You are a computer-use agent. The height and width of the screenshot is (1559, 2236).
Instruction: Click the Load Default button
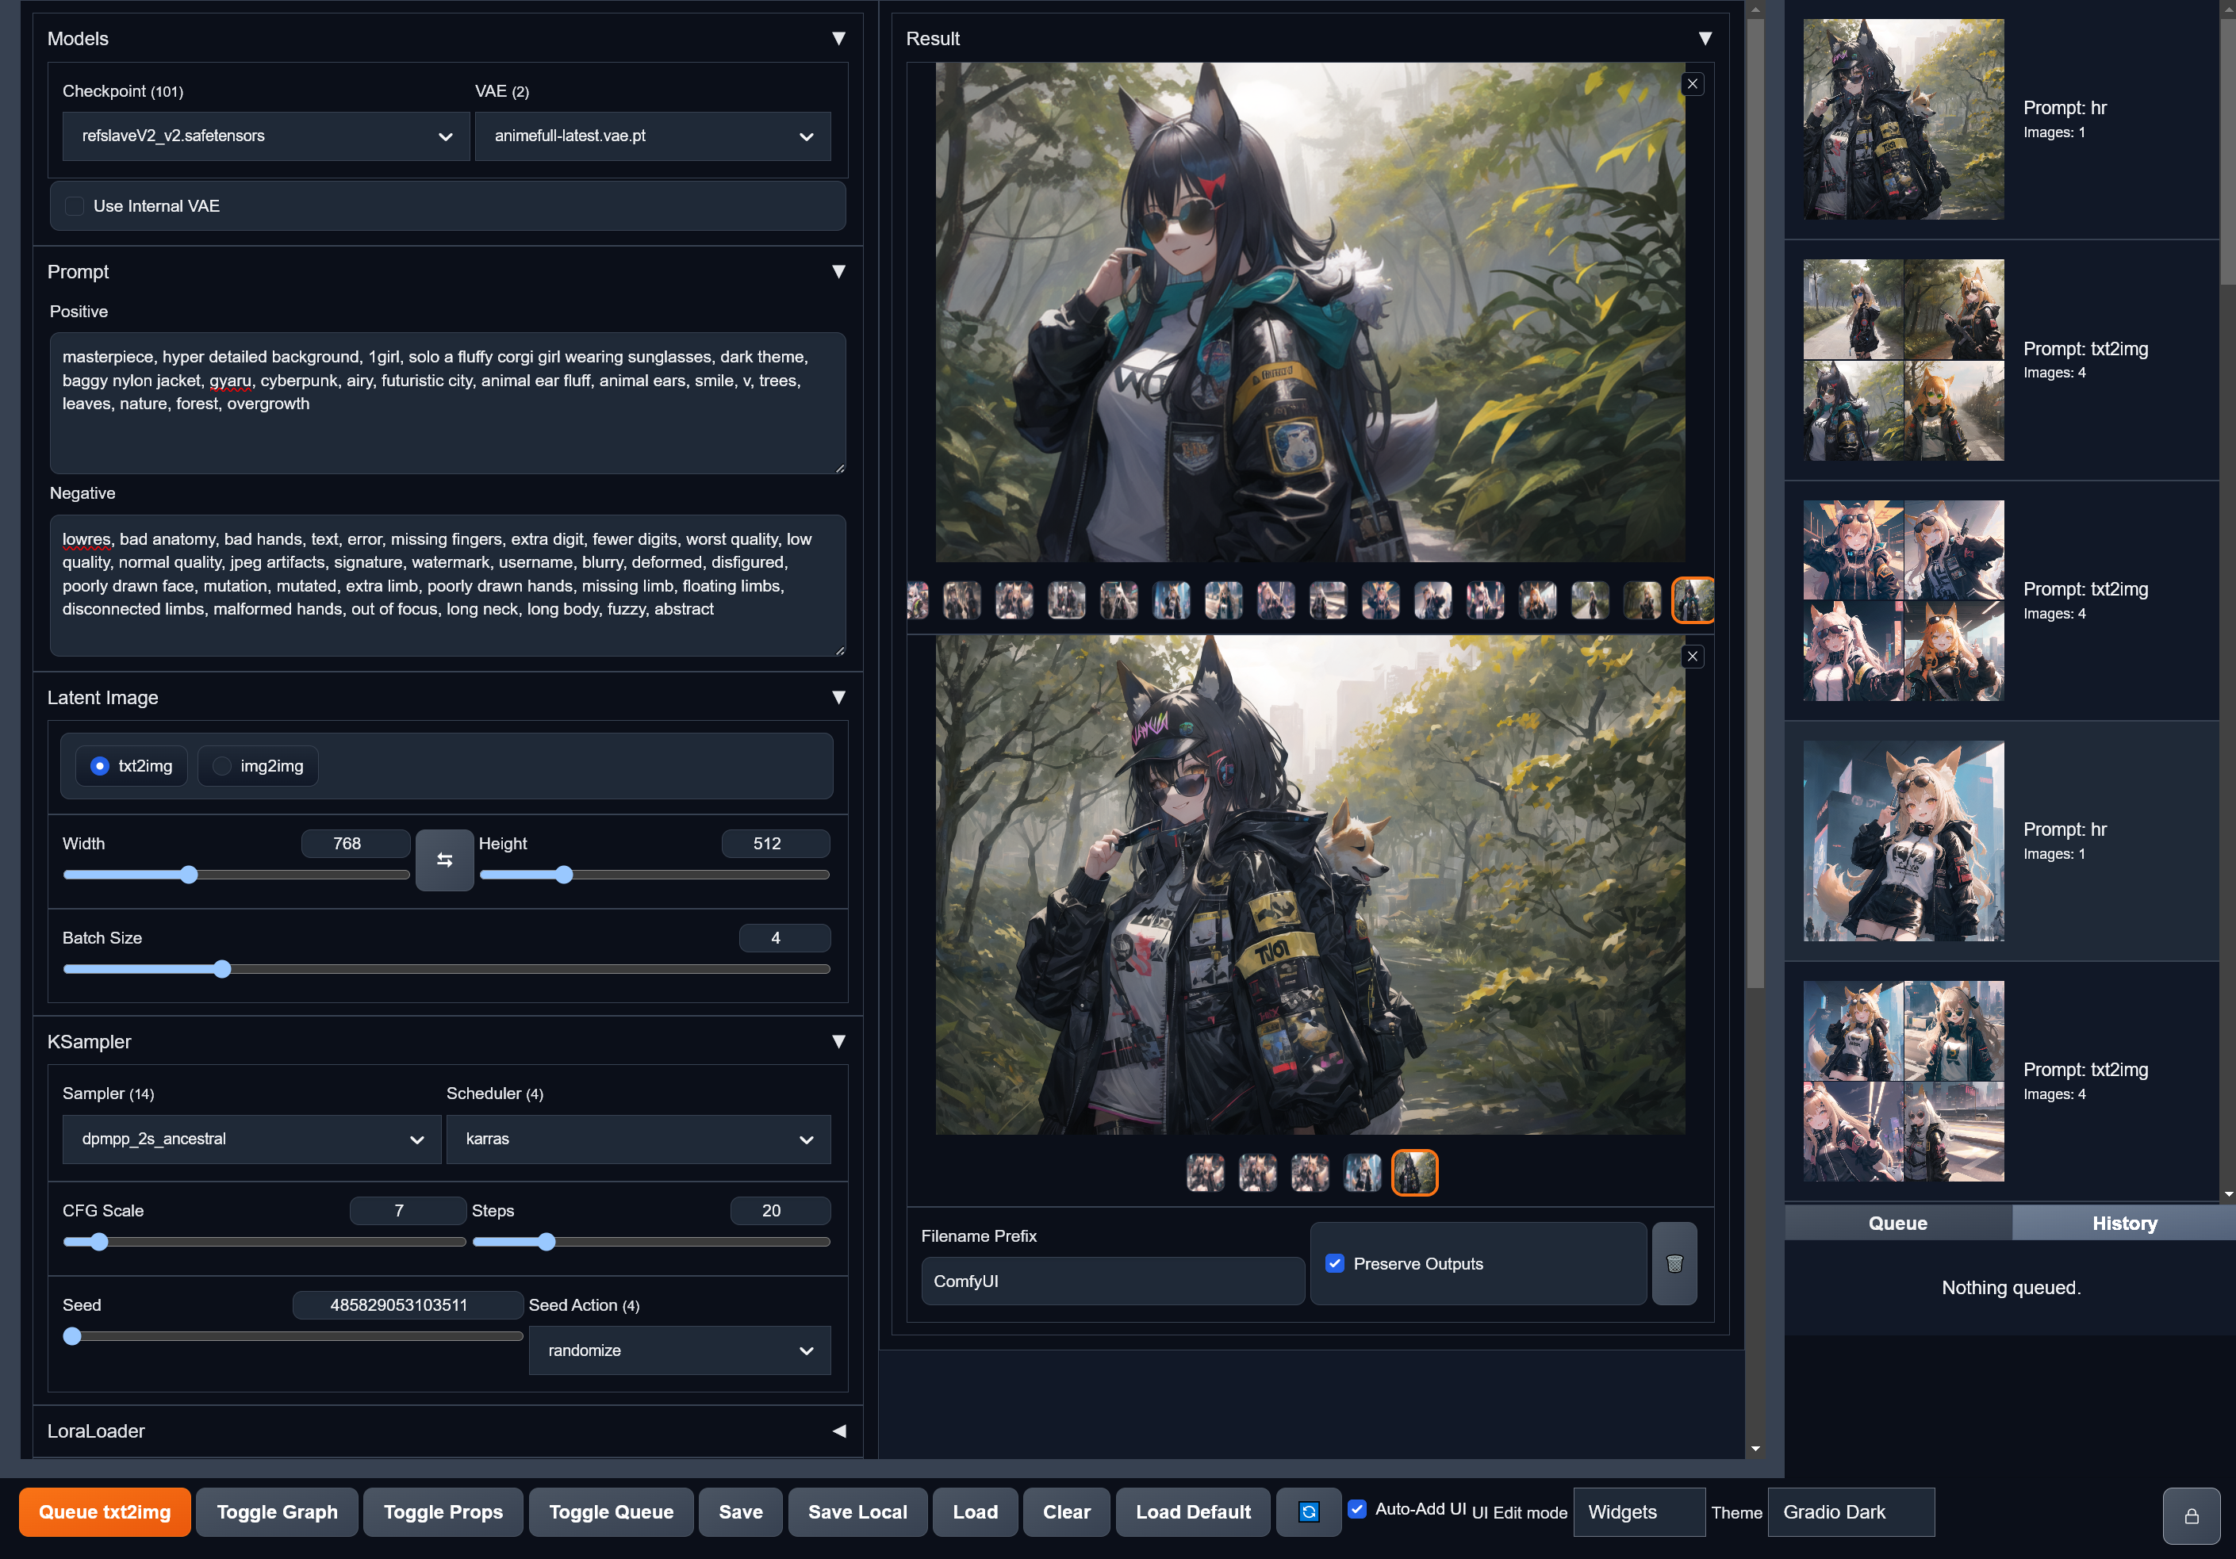tap(1192, 1511)
